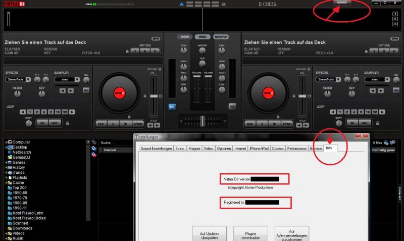404x241 pixels.
Task: Toggle the loop lock icon on the right deck
Action: (x=377, y=123)
